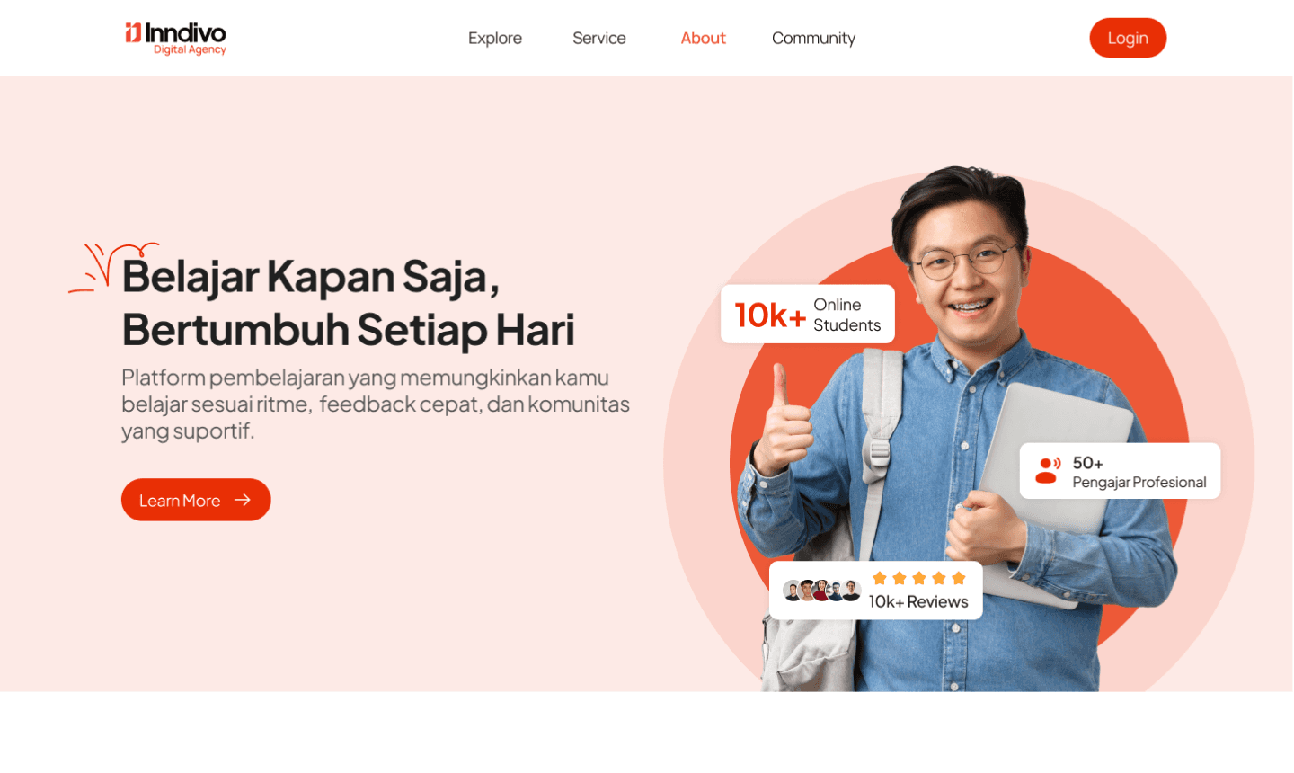The image size is (1294, 773).
Task: Click the red teacher speaking icon
Action: (x=1047, y=470)
